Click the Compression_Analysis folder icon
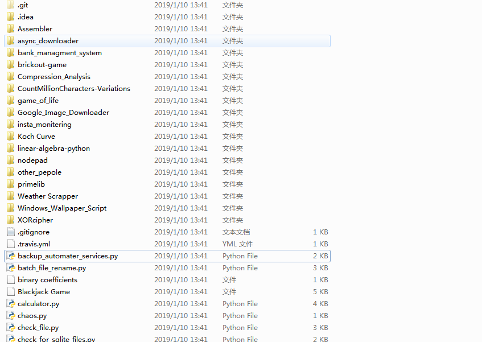 pos(10,77)
